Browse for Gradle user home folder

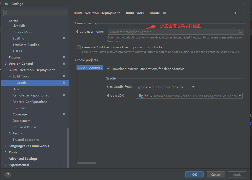[x=240, y=32]
